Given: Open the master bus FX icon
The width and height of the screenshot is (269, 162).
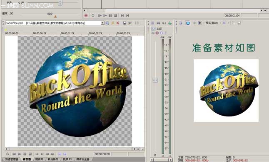Looking at the screenshot, I should (153, 33).
